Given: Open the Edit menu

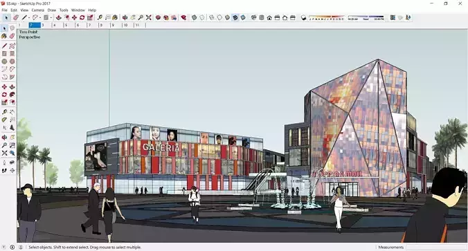Looking at the screenshot, I should (x=14, y=10).
